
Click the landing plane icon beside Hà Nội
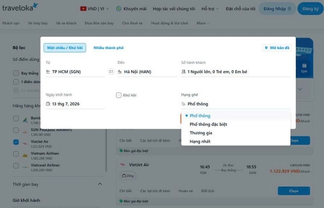[119, 72]
